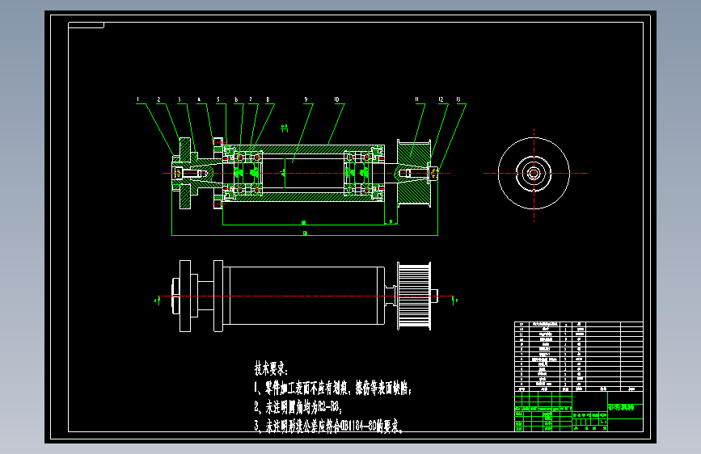Select part balloon number 11
This screenshot has width=701, height=454.
416,99
